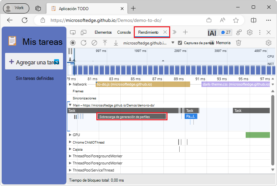The width and height of the screenshot is (277, 186).
Task: Click the Record performance button
Action: 72,43
